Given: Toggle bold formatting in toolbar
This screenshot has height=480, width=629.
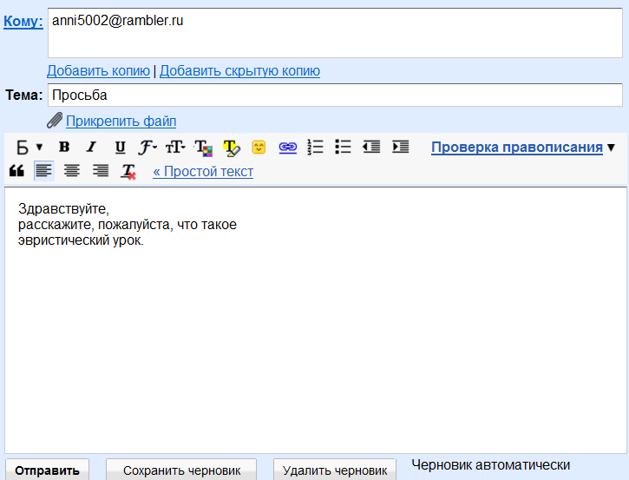Looking at the screenshot, I should [x=64, y=147].
